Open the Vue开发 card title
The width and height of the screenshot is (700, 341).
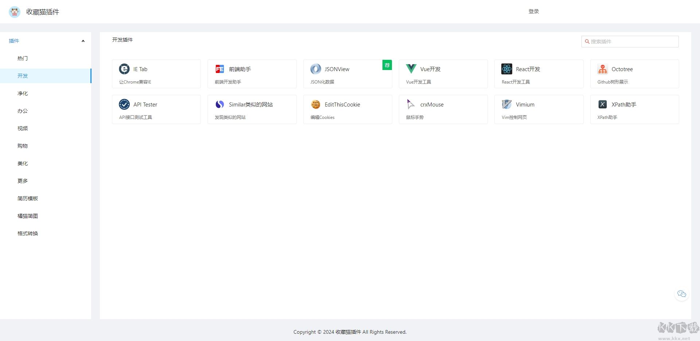point(430,69)
